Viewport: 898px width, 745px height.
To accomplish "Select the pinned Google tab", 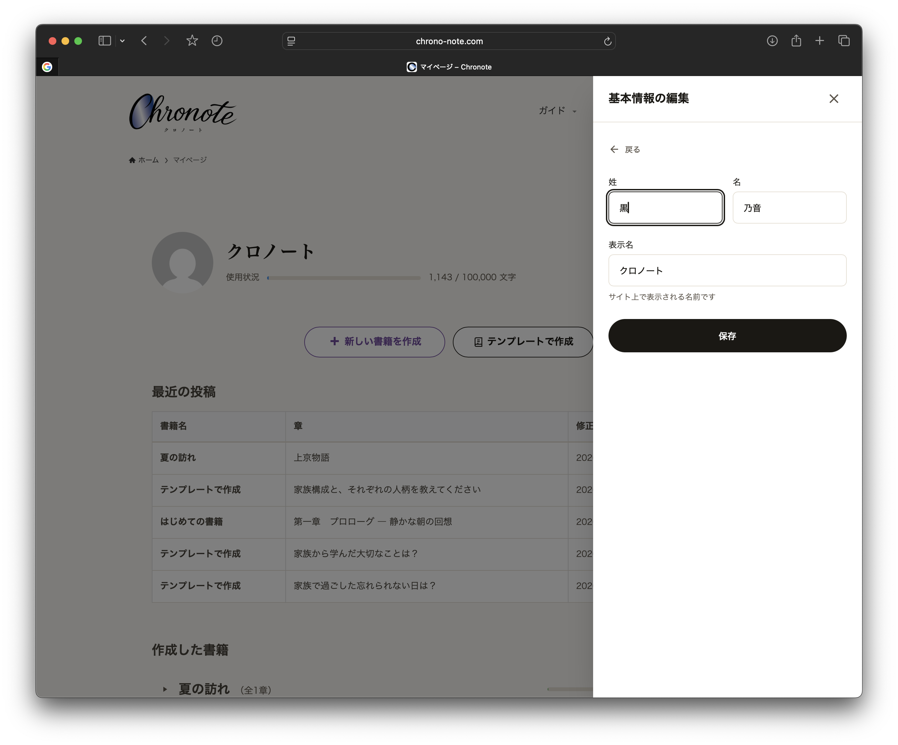I will point(47,67).
